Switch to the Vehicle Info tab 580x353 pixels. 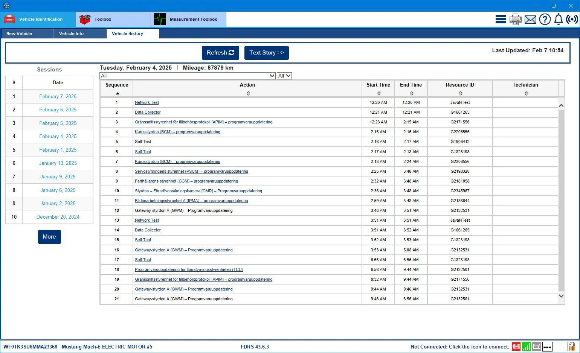(80, 33)
